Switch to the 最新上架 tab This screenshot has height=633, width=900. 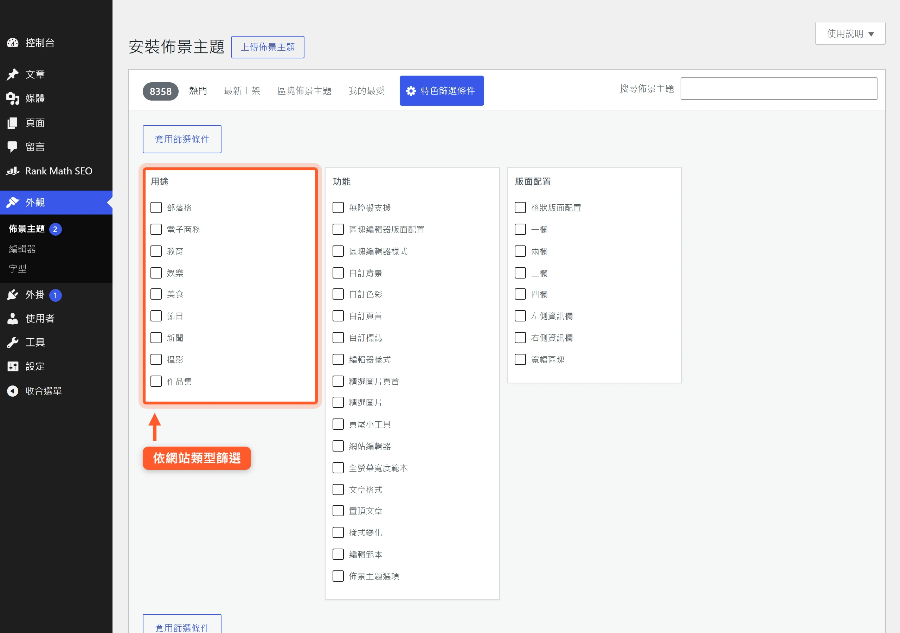tap(242, 91)
